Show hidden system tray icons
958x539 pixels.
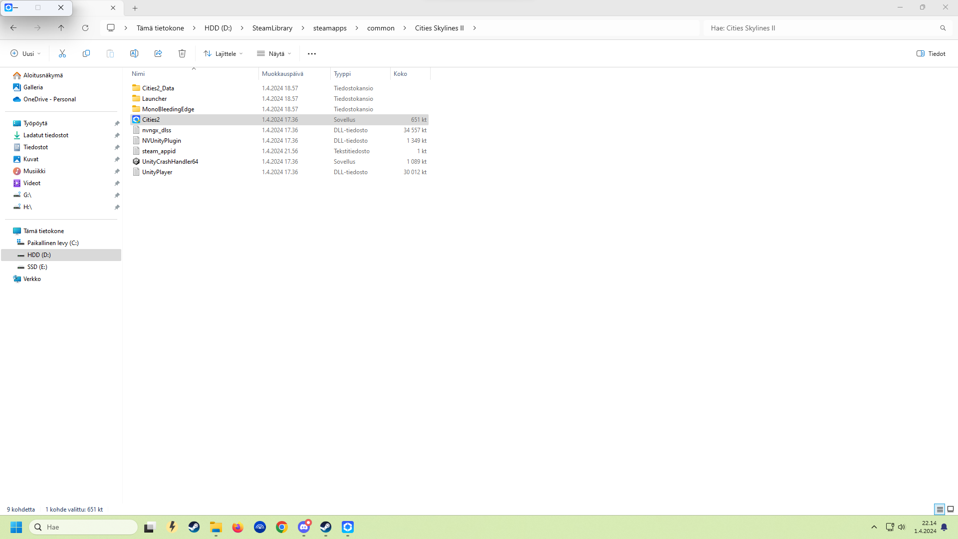pyautogui.click(x=874, y=527)
